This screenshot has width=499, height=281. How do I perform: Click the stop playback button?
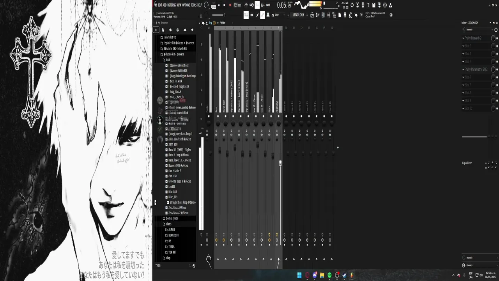tap(224, 5)
